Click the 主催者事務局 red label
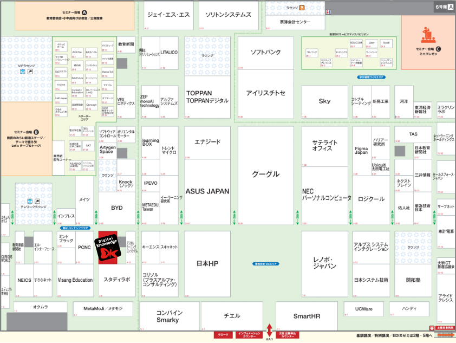Image resolution: width=456 pixels, height=343 pixels. click(x=445, y=328)
